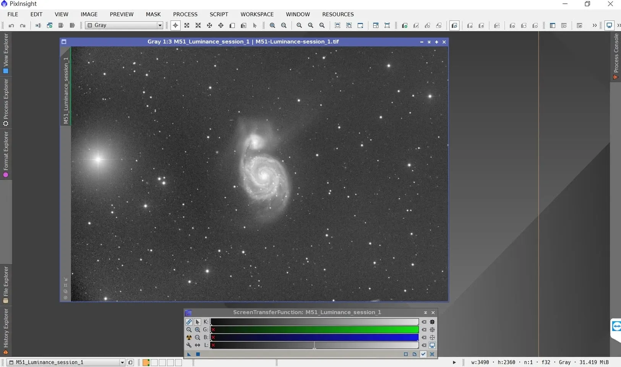Image resolution: width=621 pixels, height=367 pixels.
Task: Enable link RGB channels in ScreenTransferFunction
Action: pyautogui.click(x=189, y=322)
